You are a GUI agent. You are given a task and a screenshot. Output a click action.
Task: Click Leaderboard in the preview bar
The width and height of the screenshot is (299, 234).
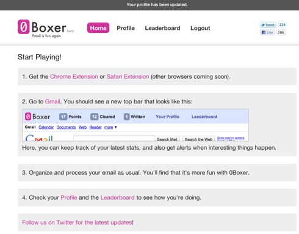[204, 117]
